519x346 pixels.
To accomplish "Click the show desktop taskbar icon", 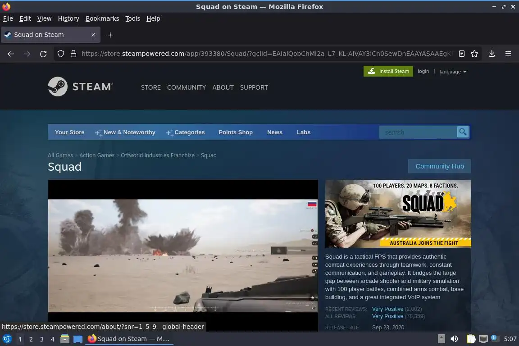I will point(78,339).
